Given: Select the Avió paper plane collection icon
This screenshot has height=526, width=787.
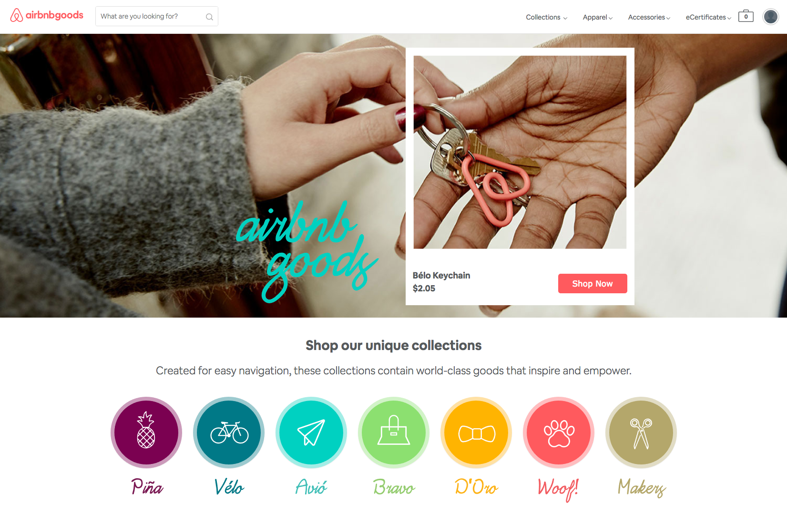Looking at the screenshot, I should pos(311,433).
